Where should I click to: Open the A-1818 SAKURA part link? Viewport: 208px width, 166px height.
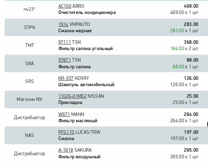66,150
